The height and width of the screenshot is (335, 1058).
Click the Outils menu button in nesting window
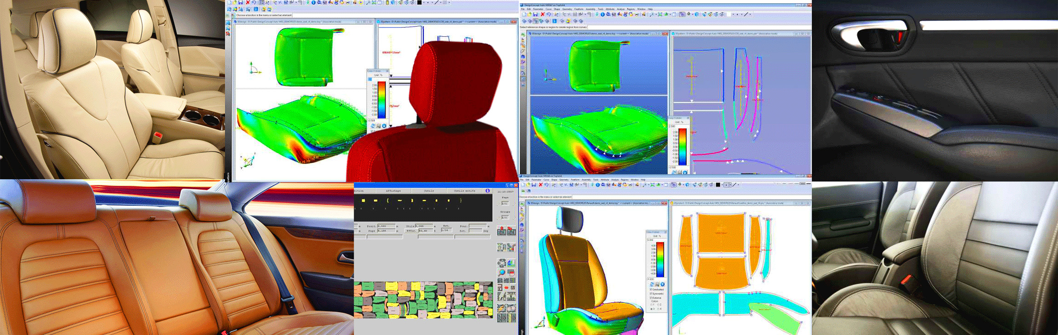[429, 191]
